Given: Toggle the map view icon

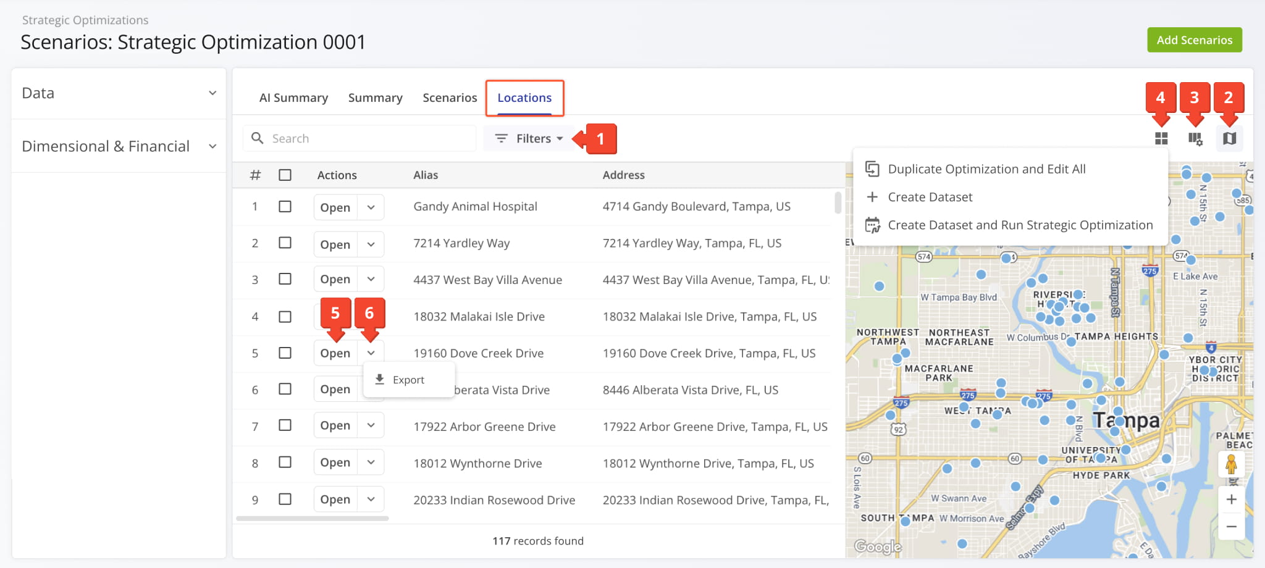Looking at the screenshot, I should point(1229,138).
